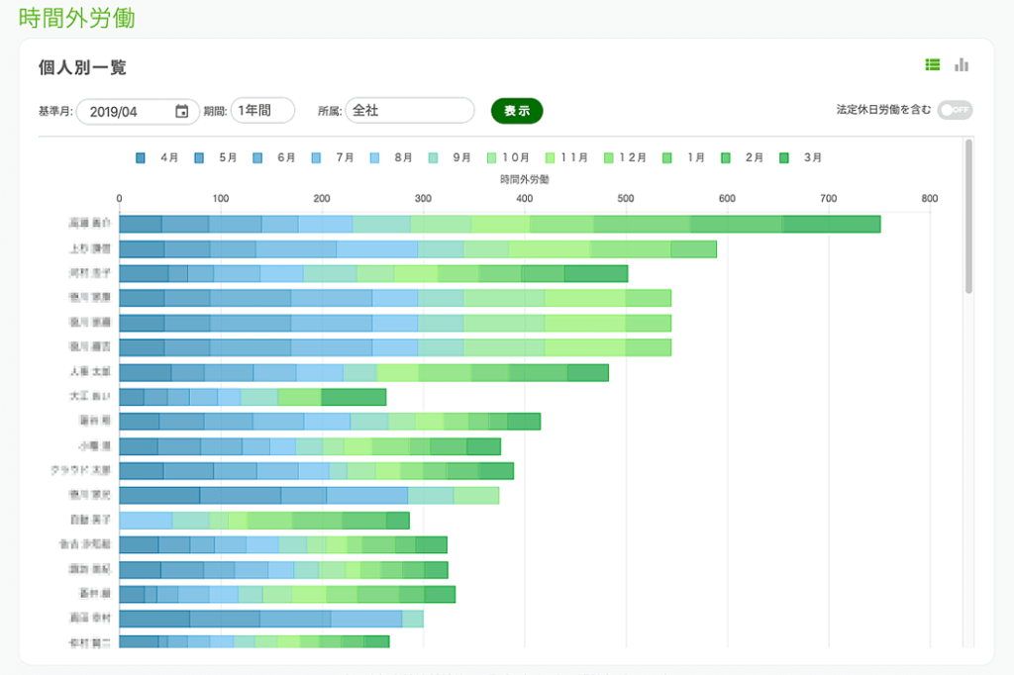The width and height of the screenshot is (1014, 675).
Task: Toggle the 5月 legend series
Action: pyautogui.click(x=199, y=158)
